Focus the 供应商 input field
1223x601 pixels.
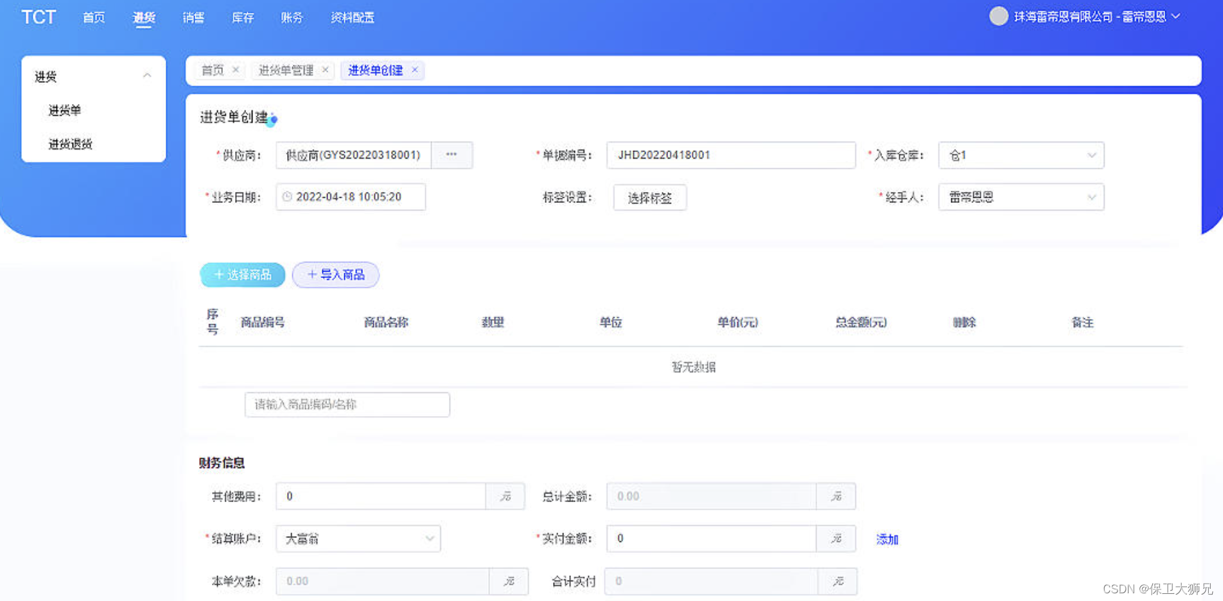click(x=353, y=155)
